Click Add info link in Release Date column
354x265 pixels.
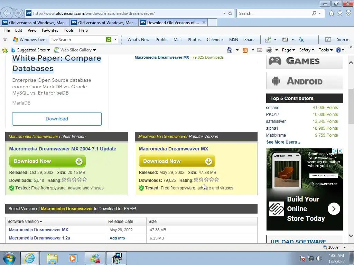117,238
